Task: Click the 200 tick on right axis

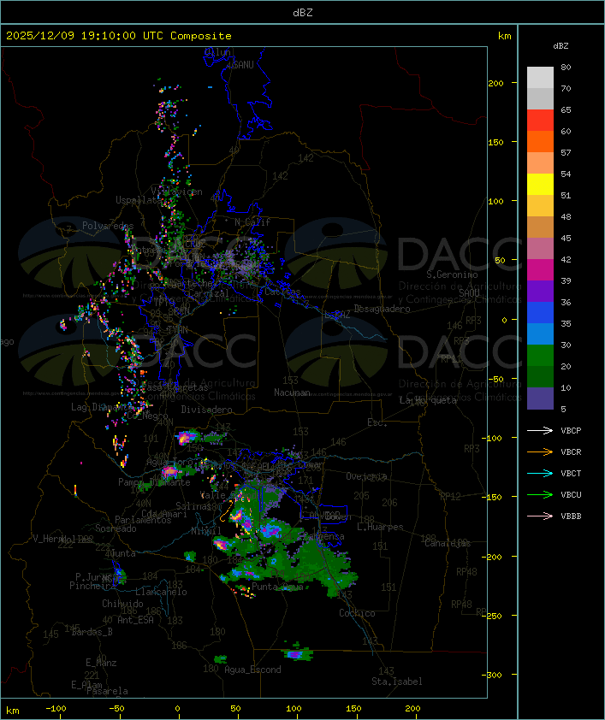Action: (x=496, y=83)
